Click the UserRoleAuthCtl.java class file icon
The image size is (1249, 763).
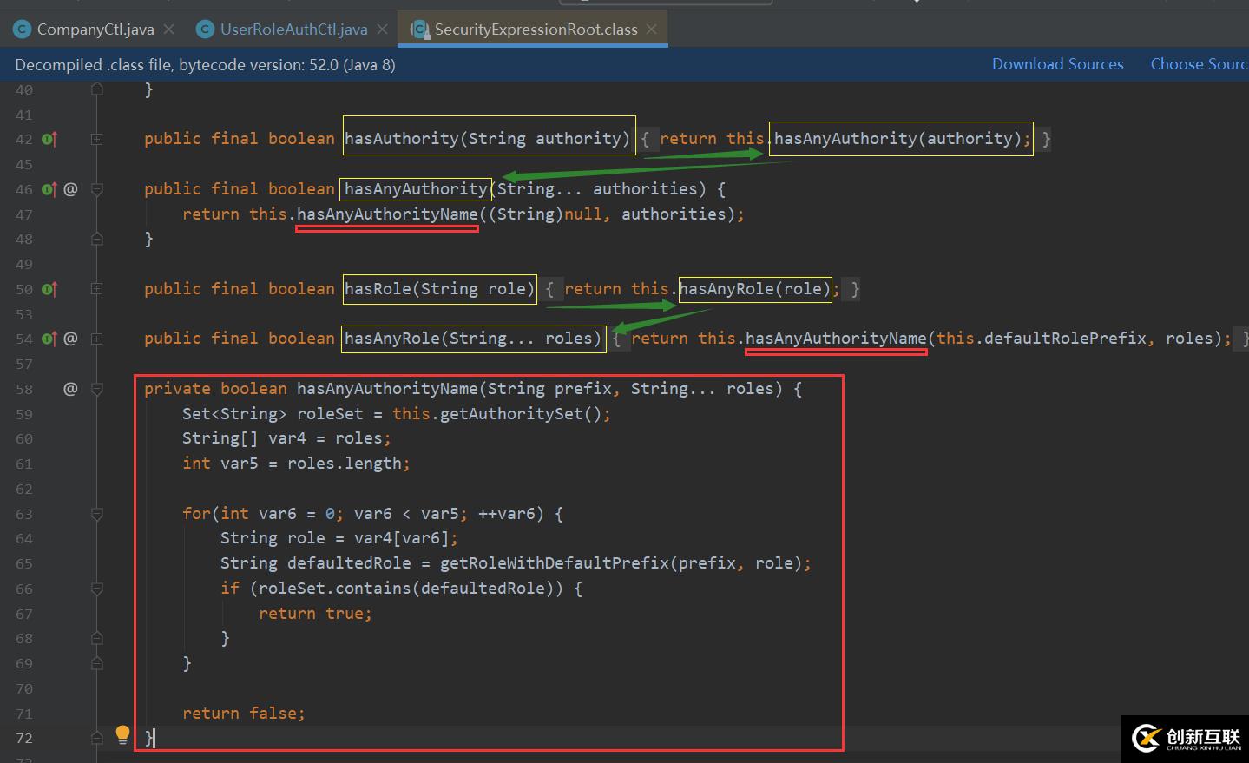[x=206, y=30]
